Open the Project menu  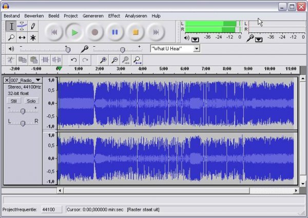point(71,16)
